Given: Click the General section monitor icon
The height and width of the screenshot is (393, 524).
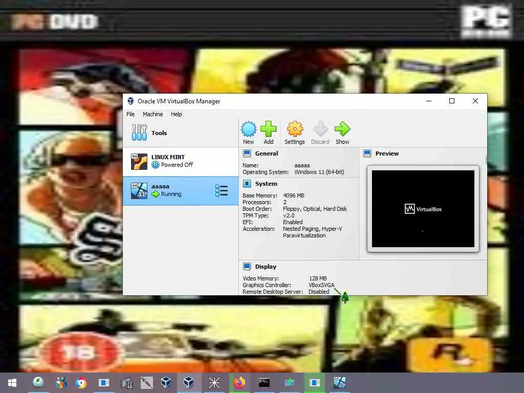Looking at the screenshot, I should [x=247, y=154].
